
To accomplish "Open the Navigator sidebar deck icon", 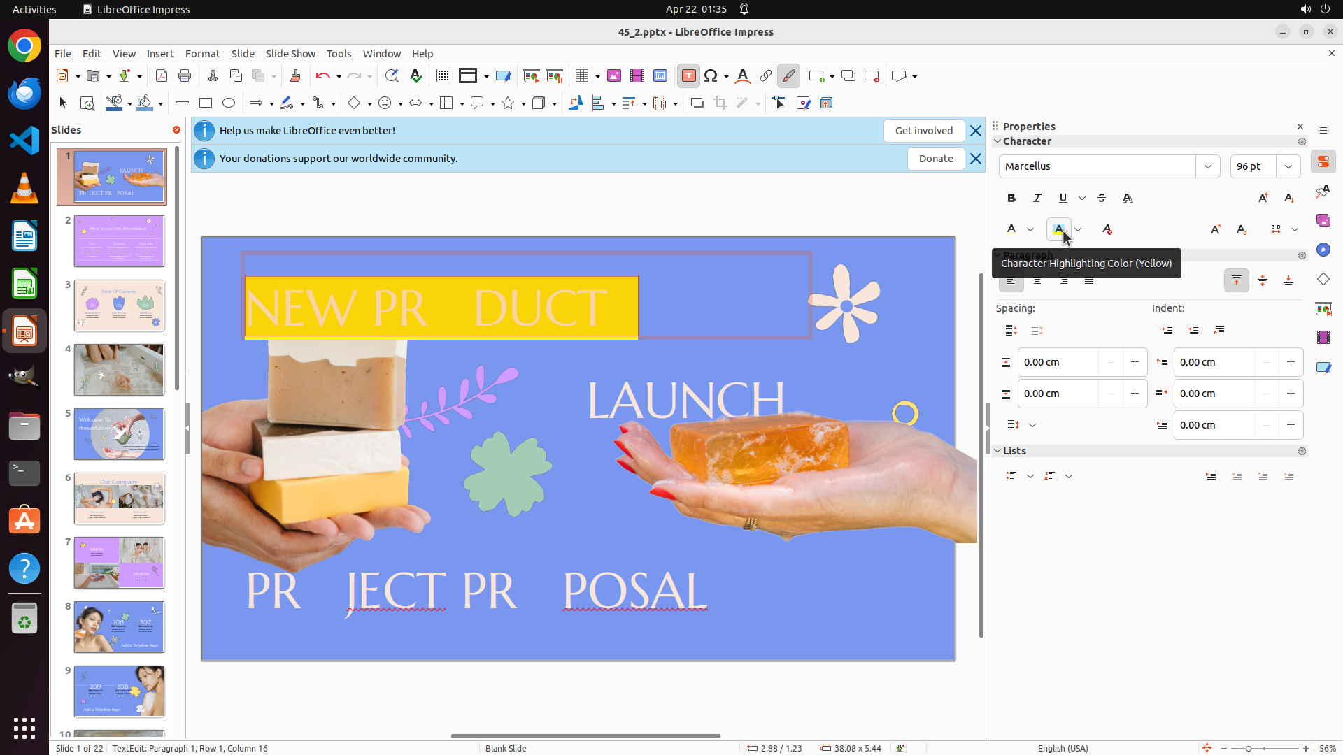I will coord(1323,250).
